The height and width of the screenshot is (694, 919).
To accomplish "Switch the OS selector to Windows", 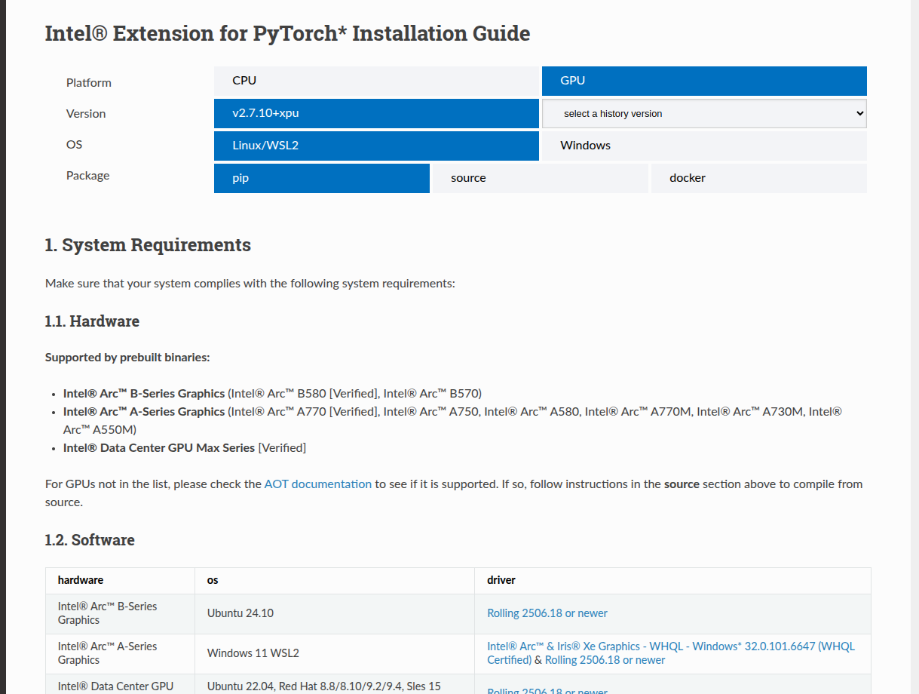I will pyautogui.click(x=704, y=146).
